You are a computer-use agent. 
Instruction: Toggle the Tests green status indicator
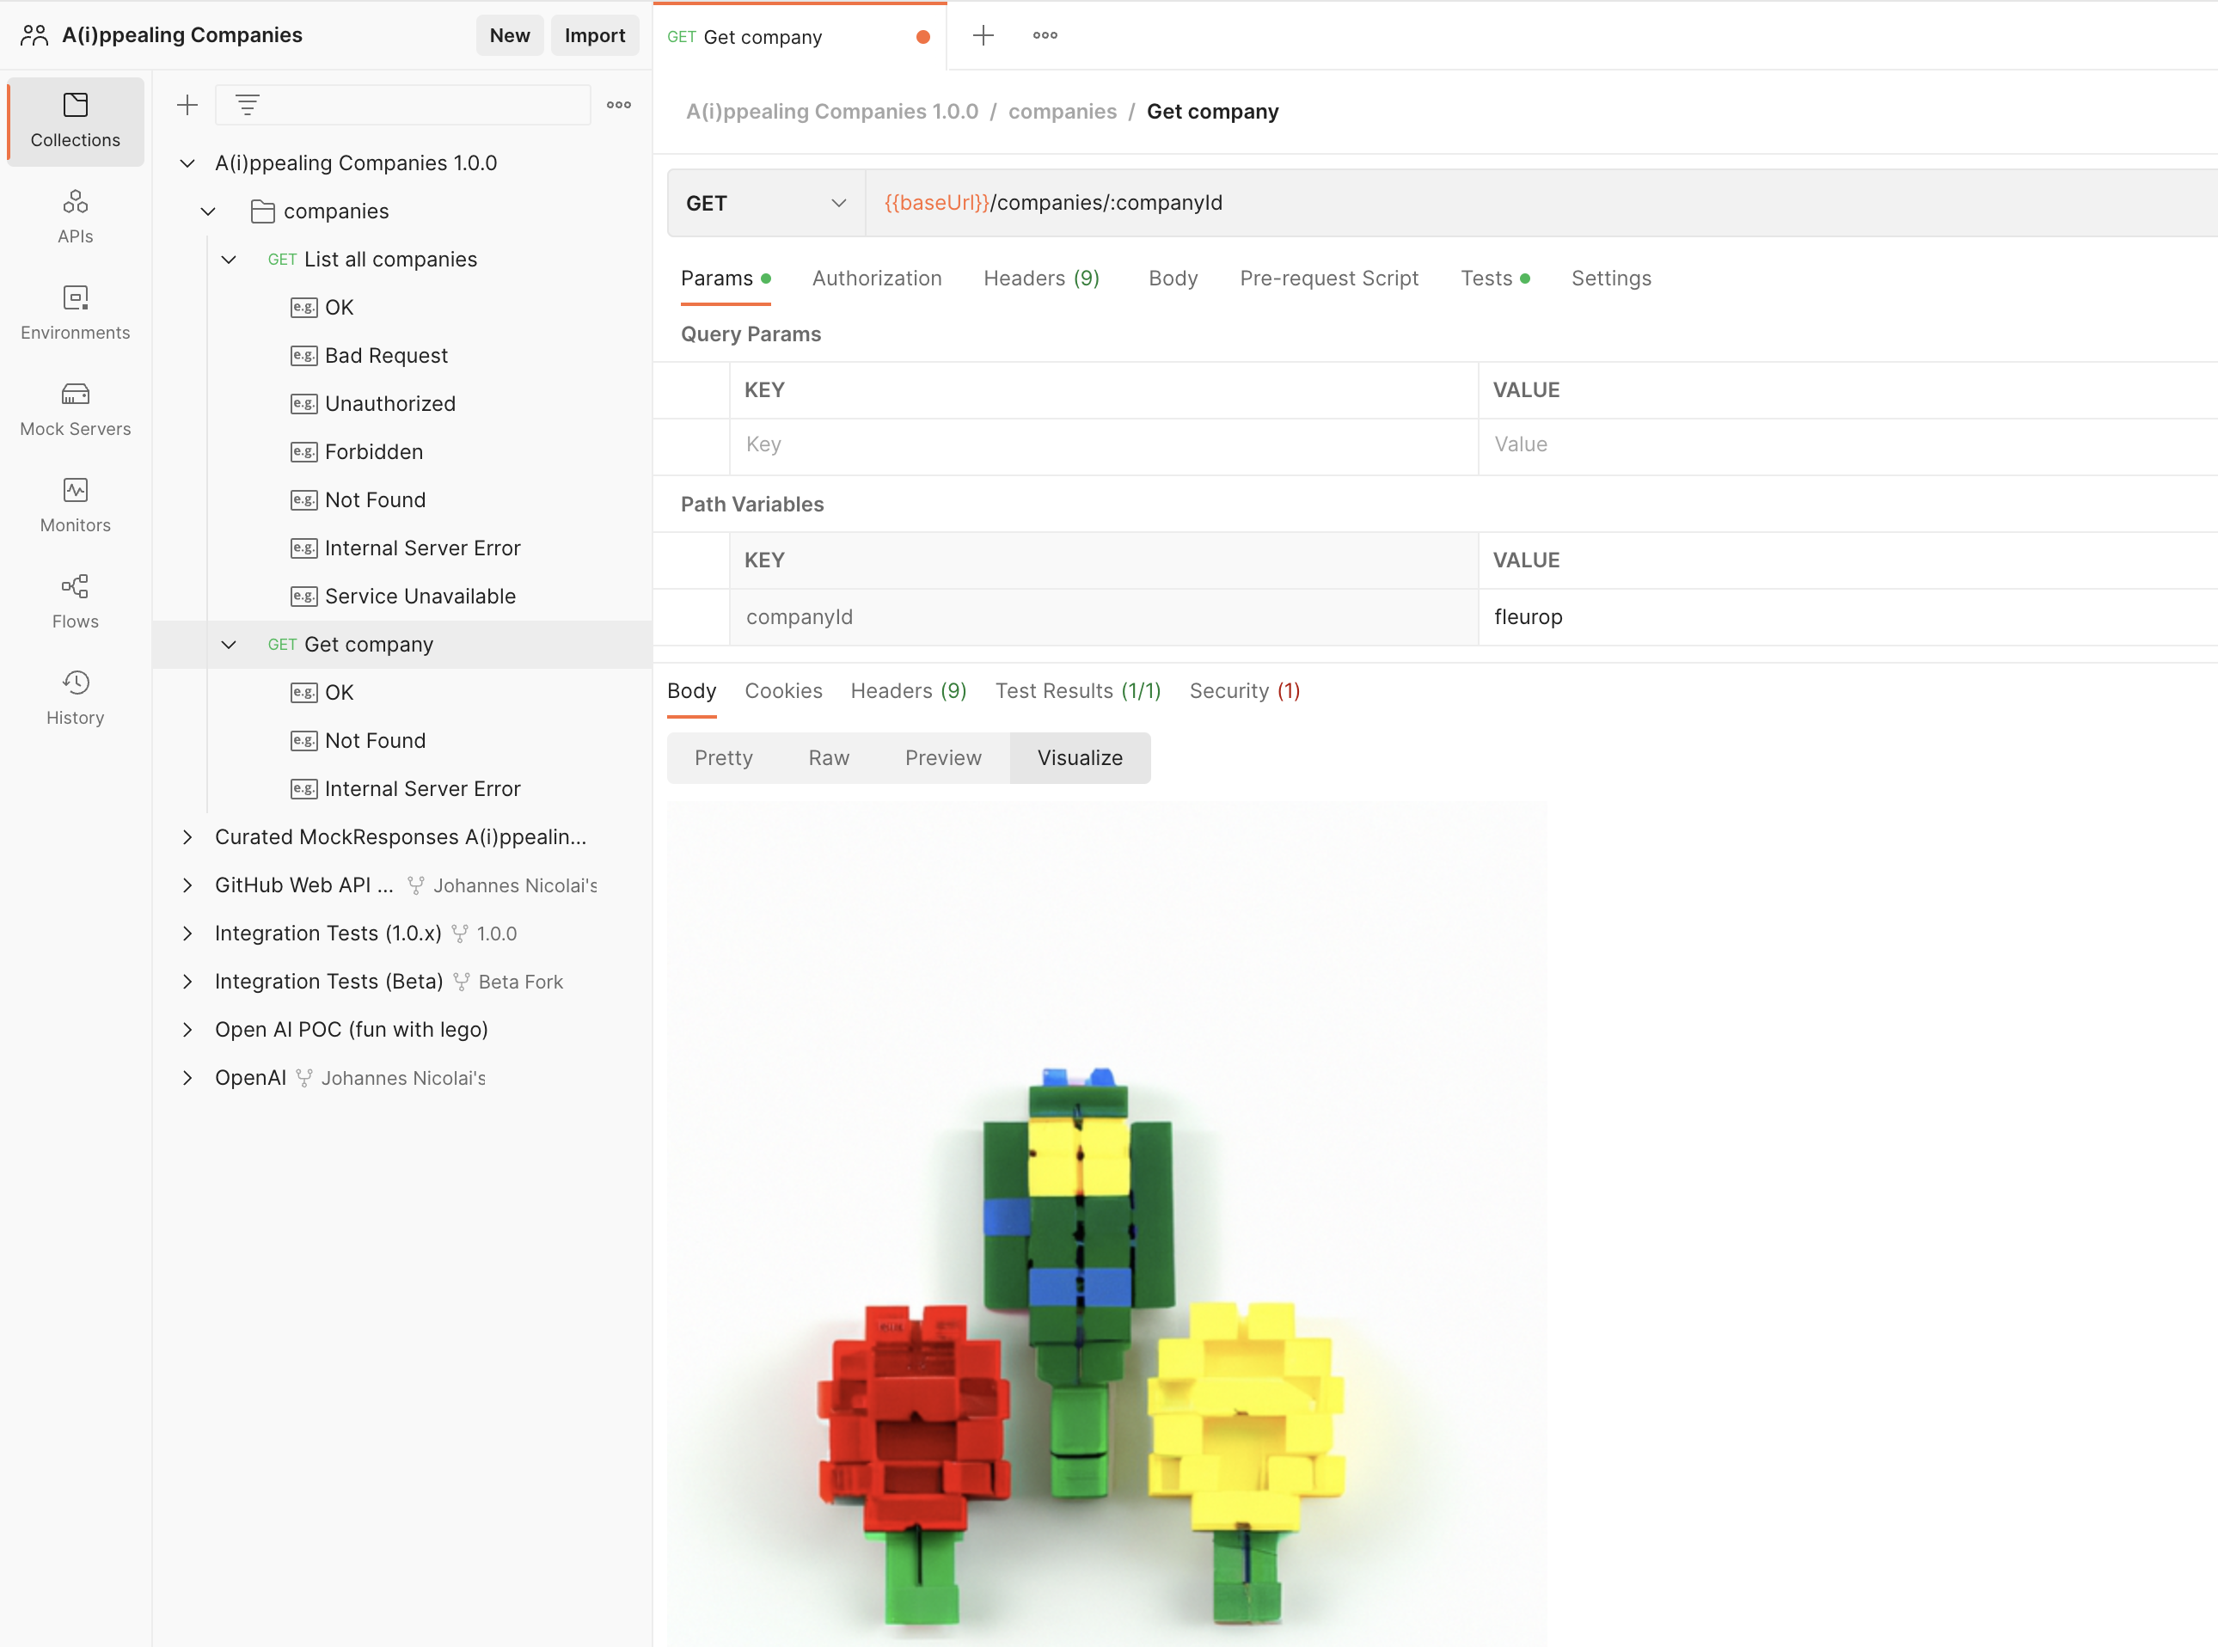pyautogui.click(x=1524, y=279)
